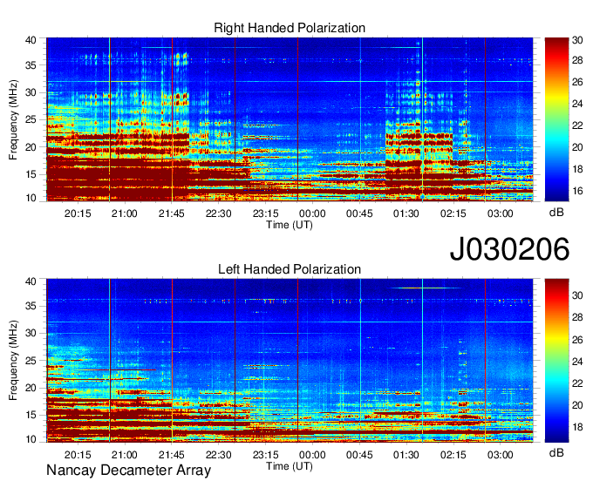Screen dimensions: 593x481
Task: Click the 23:15 time tick of Right Handed plot
Action: [265, 213]
